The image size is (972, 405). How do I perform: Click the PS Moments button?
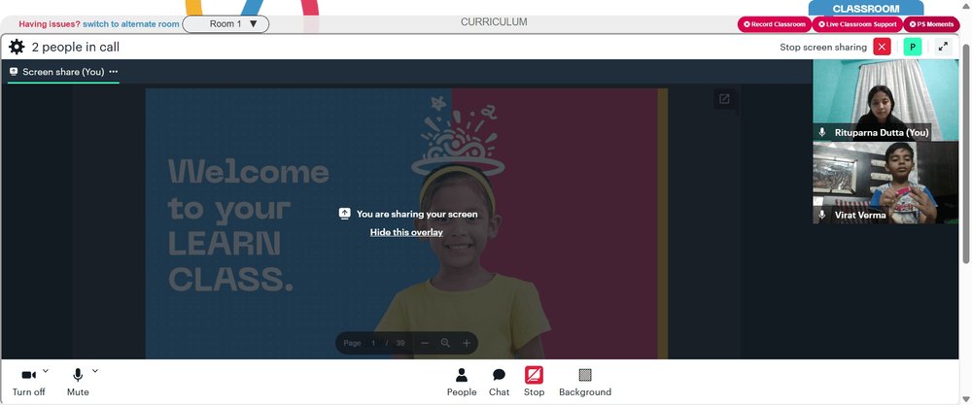pyautogui.click(x=931, y=24)
